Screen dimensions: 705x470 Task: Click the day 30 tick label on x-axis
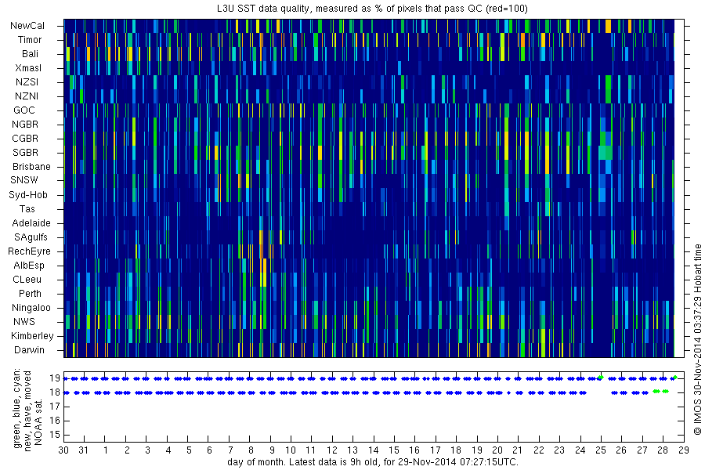tap(63, 450)
